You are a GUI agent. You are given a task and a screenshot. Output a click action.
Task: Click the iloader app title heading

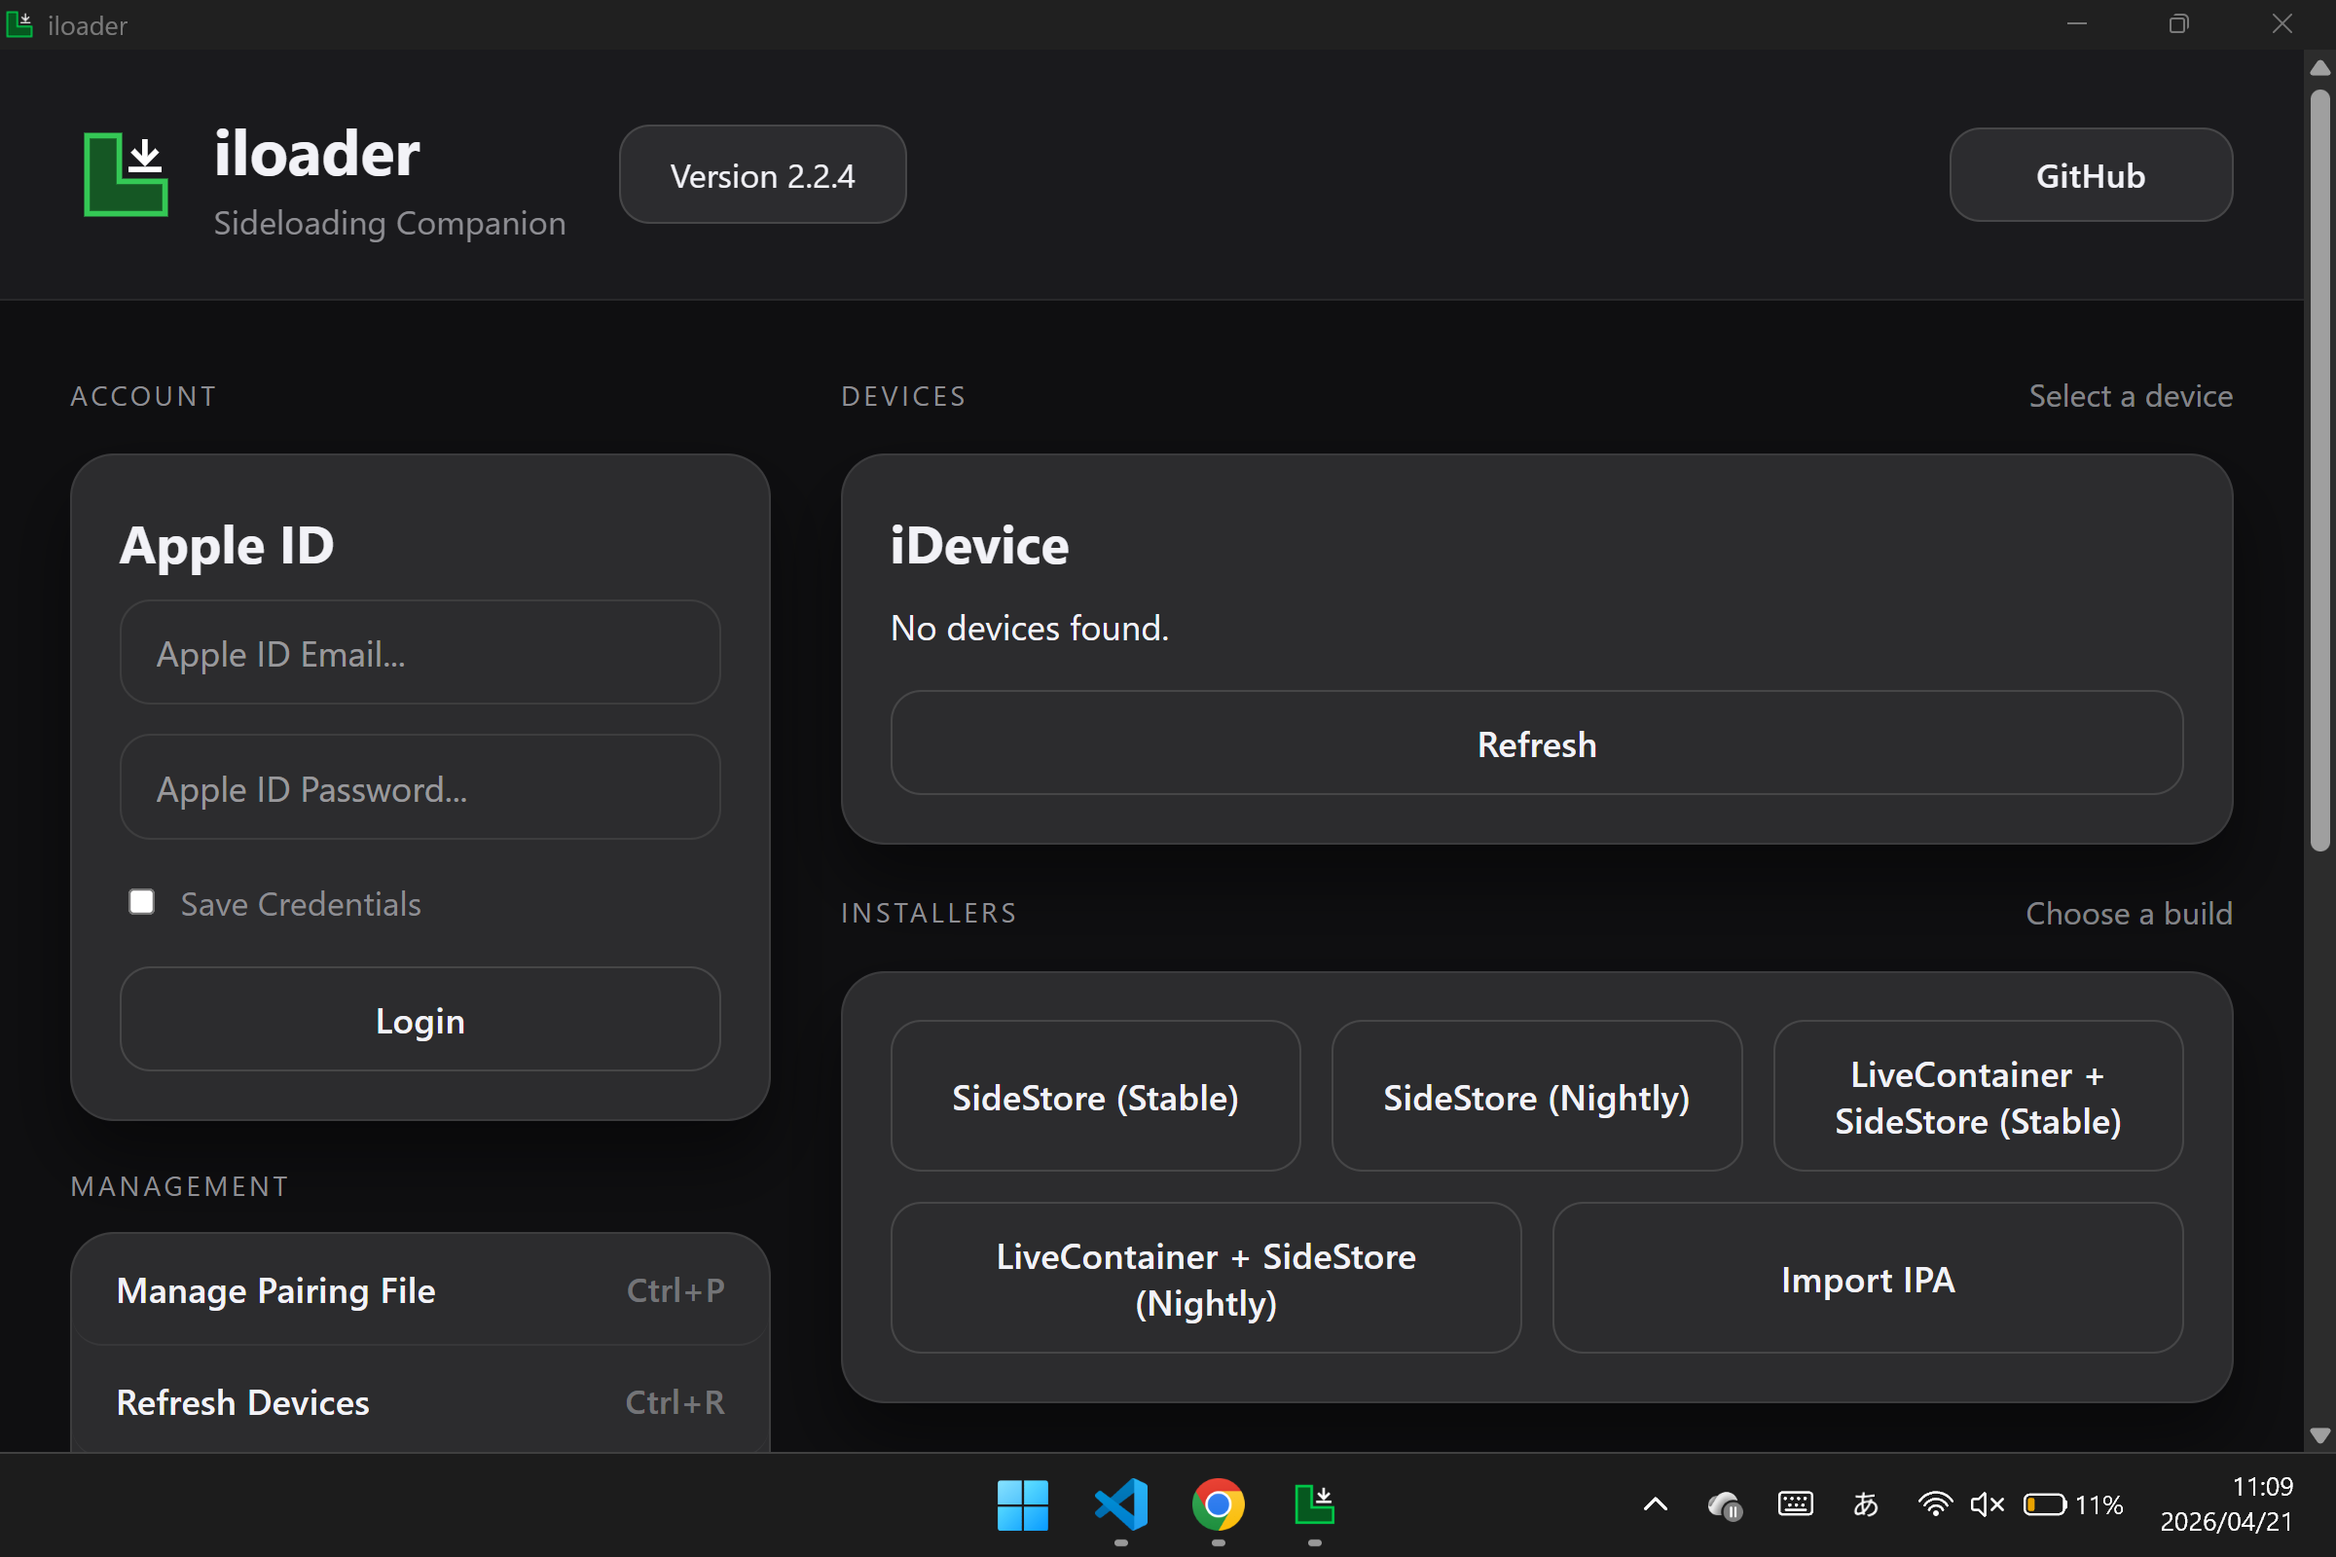(x=317, y=154)
